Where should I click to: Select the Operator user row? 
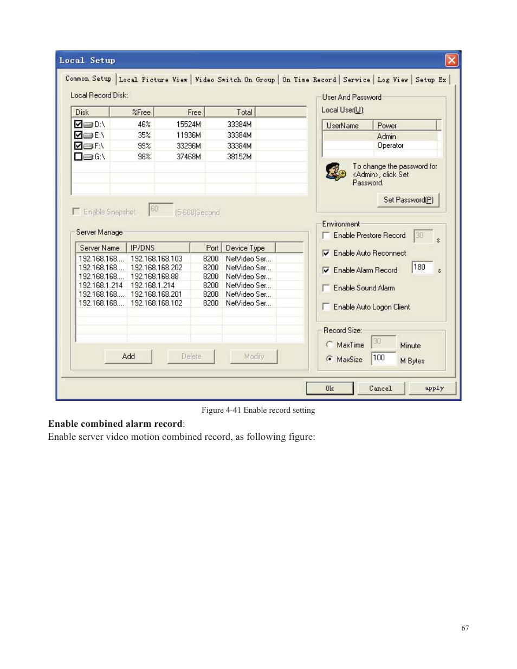point(380,146)
